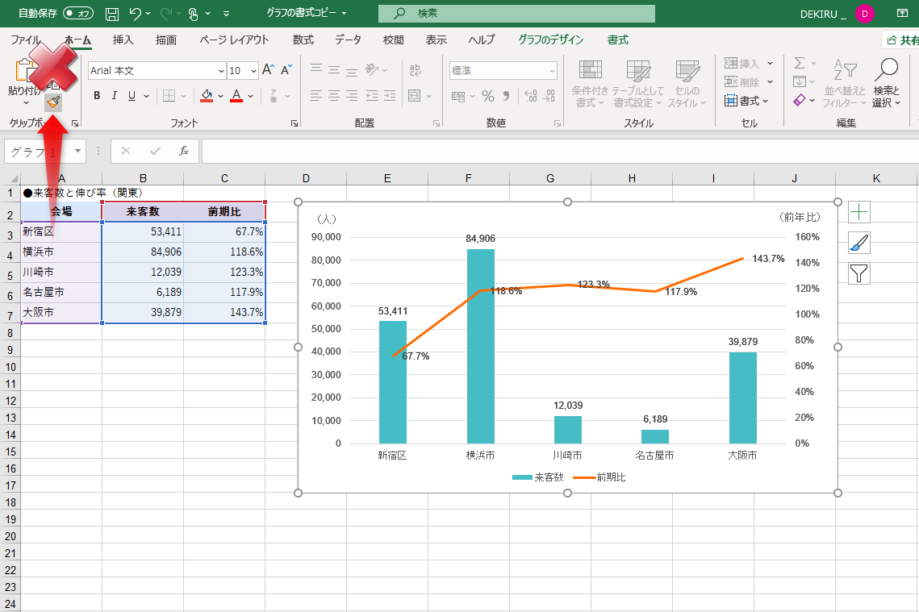Click the Undo arrow in title bar
Image resolution: width=919 pixels, height=612 pixels.
[x=136, y=14]
